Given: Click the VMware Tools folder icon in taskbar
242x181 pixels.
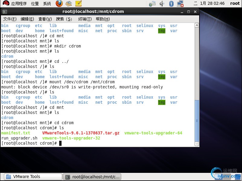Looking at the screenshot, I should [8, 177].
